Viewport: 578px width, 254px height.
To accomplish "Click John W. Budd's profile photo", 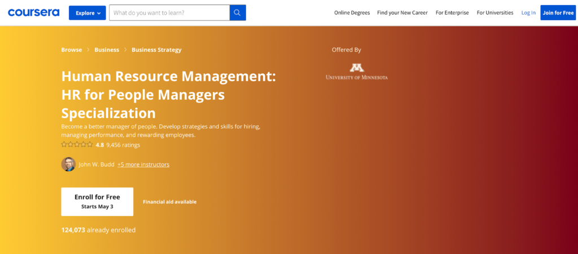I will point(68,164).
